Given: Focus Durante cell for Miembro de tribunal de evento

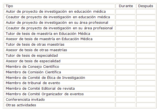Looking at the screenshot, I should click(126, 83).
